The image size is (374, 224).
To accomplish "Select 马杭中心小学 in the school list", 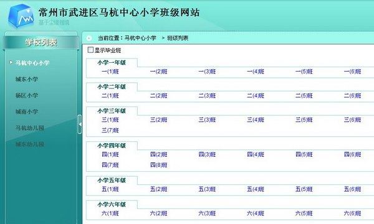I will coord(32,63).
